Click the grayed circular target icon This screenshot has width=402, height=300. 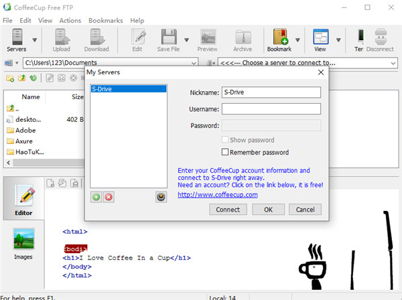pyautogui.click(x=73, y=78)
